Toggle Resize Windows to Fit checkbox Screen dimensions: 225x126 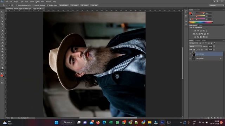pyautogui.click(x=17, y=5)
